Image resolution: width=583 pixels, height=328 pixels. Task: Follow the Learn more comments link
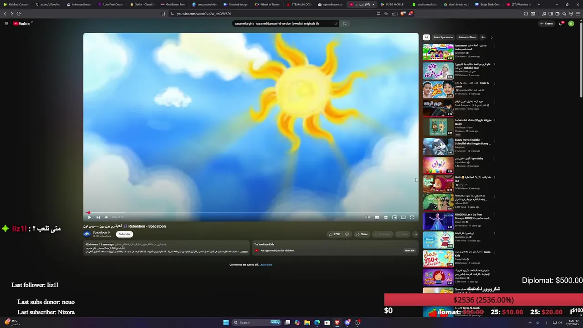coord(266,265)
